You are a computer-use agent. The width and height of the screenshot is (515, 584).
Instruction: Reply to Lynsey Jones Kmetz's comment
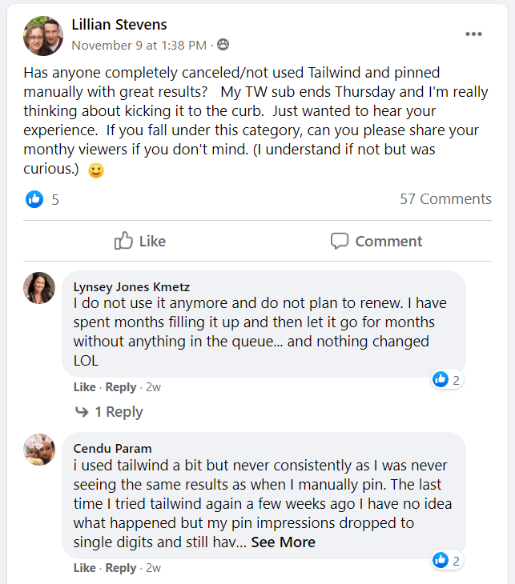[121, 387]
